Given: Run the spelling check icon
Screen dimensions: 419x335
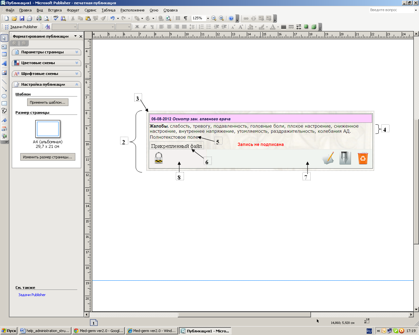Looking at the screenshot, I should [56, 18].
